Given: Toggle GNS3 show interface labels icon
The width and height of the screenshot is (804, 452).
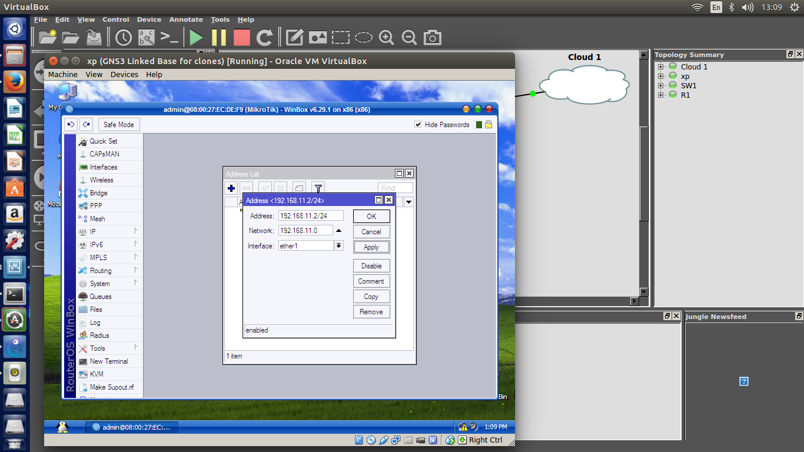Looking at the screenshot, I should coord(146,38).
